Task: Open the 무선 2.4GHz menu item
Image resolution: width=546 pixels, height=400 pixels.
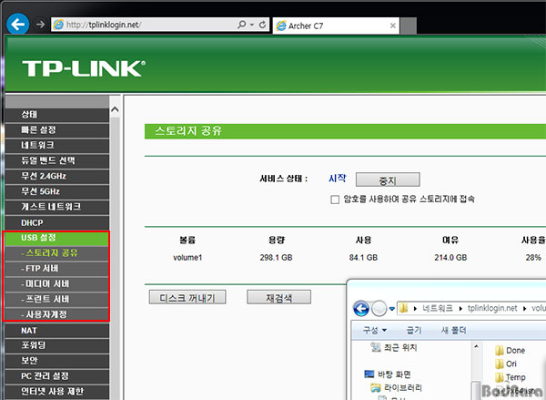Action: coord(57,176)
